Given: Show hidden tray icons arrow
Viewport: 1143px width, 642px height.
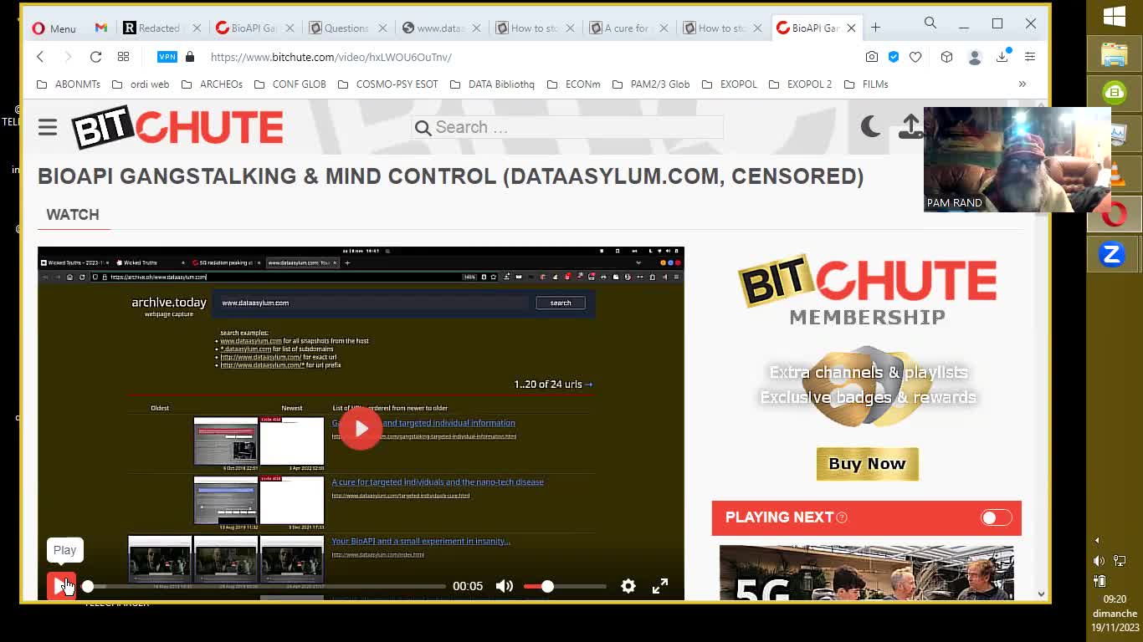Looking at the screenshot, I should 1097,540.
